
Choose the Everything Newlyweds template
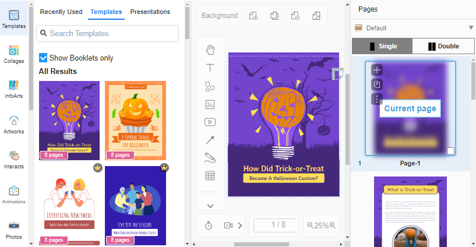coord(69,206)
